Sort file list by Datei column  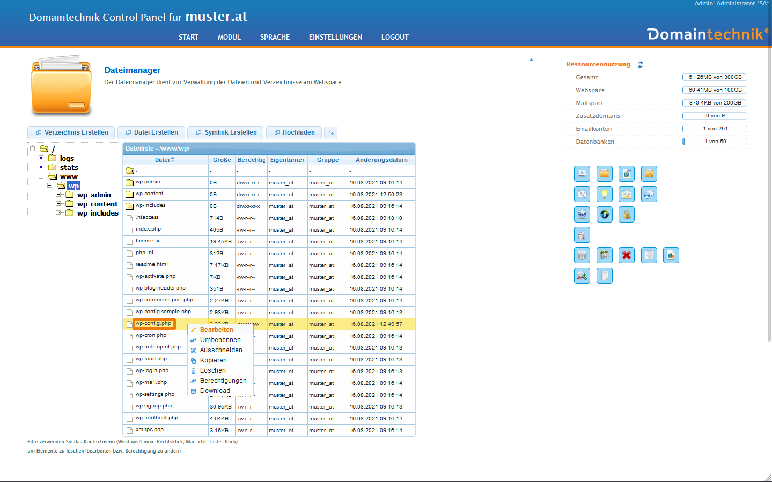164,160
